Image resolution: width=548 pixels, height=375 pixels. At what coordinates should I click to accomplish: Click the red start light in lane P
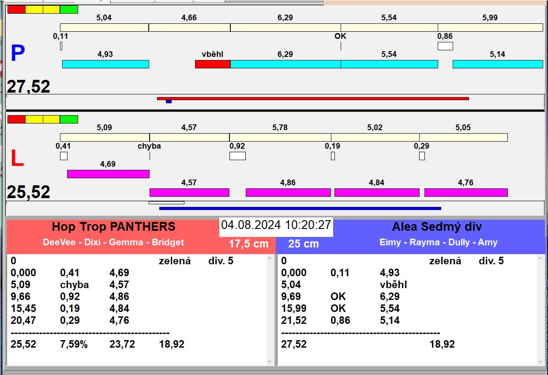[x=16, y=9]
